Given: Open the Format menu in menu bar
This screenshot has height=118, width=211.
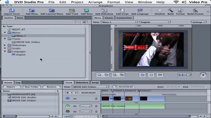Looking at the screenshot, I should tap(113, 2).
